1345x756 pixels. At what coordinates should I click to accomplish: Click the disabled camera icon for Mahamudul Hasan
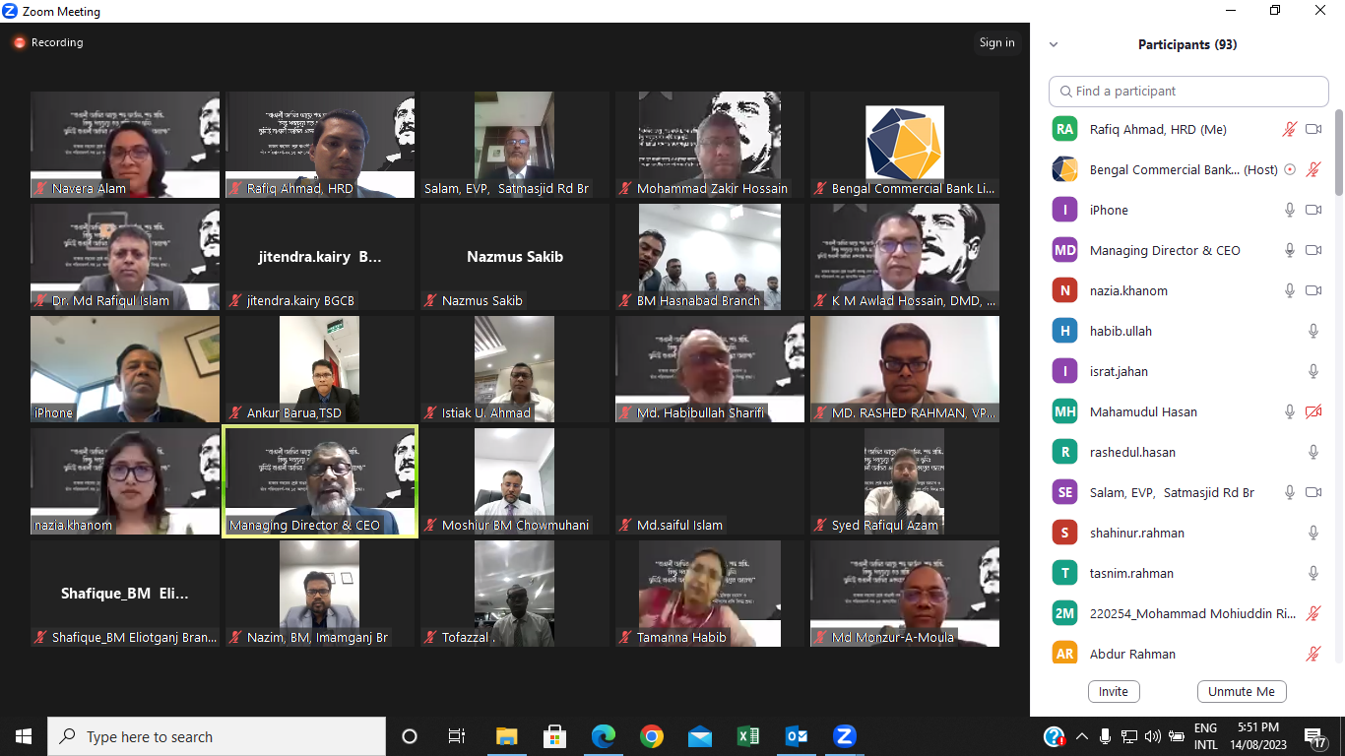click(1313, 411)
